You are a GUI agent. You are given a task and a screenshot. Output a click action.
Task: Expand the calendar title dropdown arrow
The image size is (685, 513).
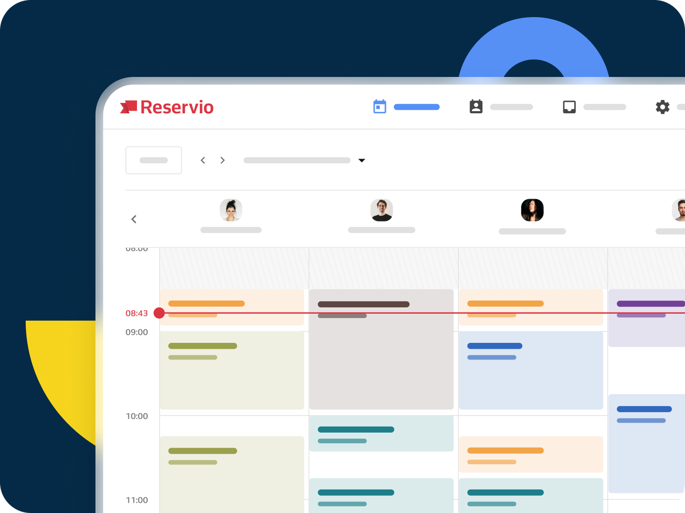[362, 161]
